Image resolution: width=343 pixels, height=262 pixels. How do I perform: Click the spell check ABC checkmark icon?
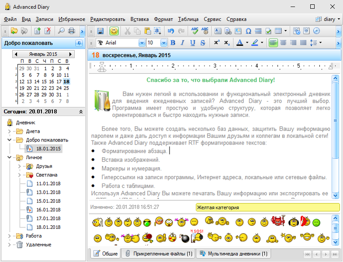click(x=194, y=31)
